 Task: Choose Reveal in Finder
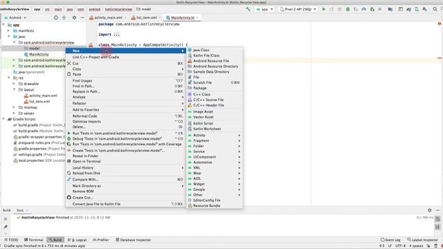click(126, 156)
